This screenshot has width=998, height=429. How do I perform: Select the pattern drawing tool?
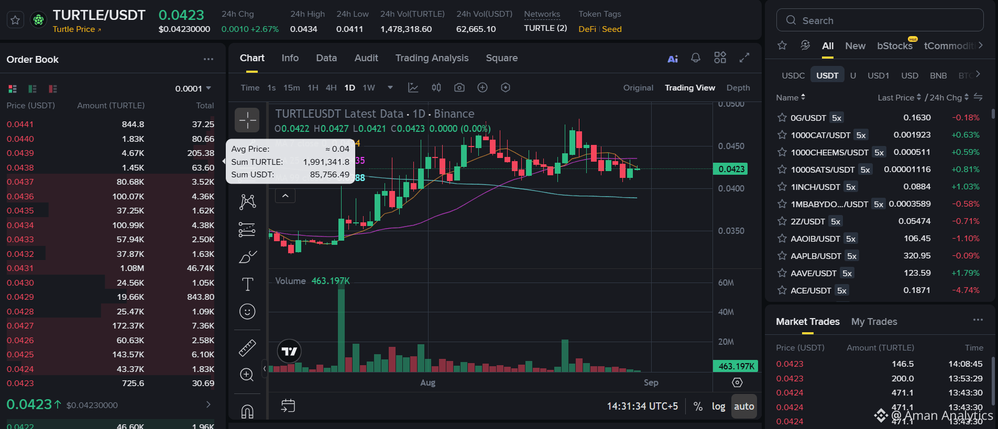(247, 201)
